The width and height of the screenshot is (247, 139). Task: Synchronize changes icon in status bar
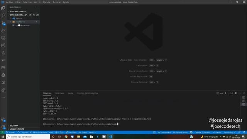tap(19, 132)
